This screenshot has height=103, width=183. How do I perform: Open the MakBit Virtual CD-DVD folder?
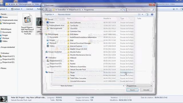[x=78, y=49]
